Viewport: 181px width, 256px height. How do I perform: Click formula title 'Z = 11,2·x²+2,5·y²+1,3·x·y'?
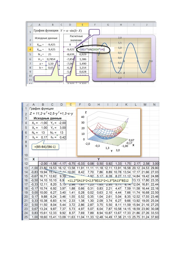(51, 114)
